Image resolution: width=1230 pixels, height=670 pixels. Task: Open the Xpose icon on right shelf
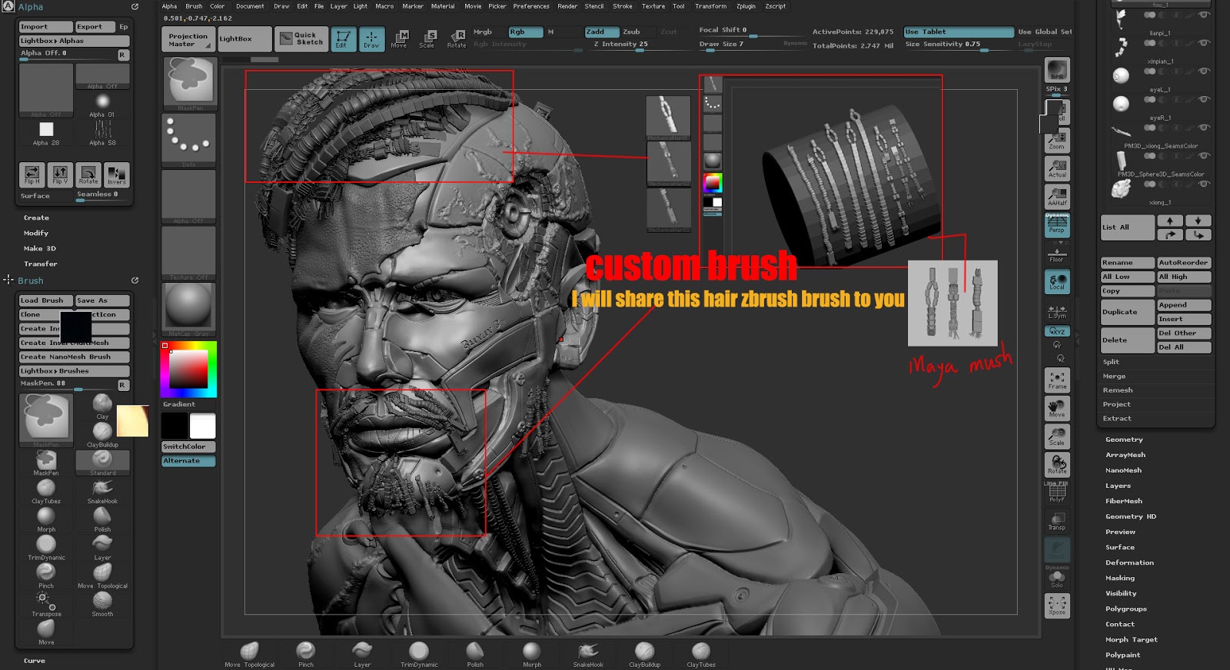pos(1057,605)
